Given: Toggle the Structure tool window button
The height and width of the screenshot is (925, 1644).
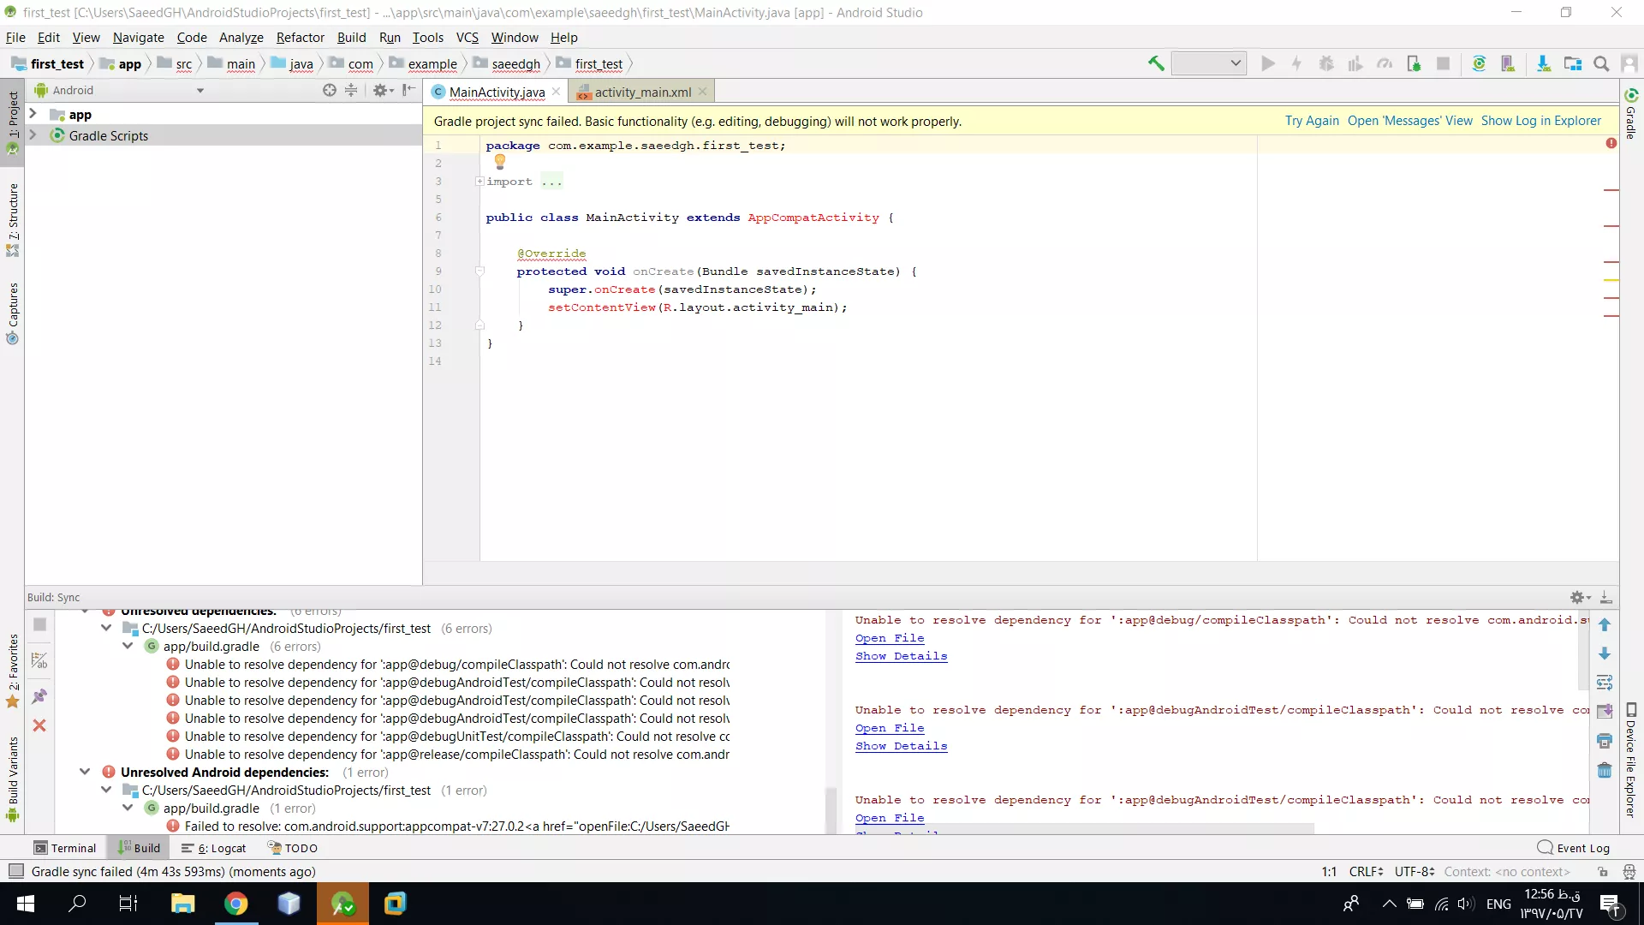Looking at the screenshot, I should coord(13,219).
